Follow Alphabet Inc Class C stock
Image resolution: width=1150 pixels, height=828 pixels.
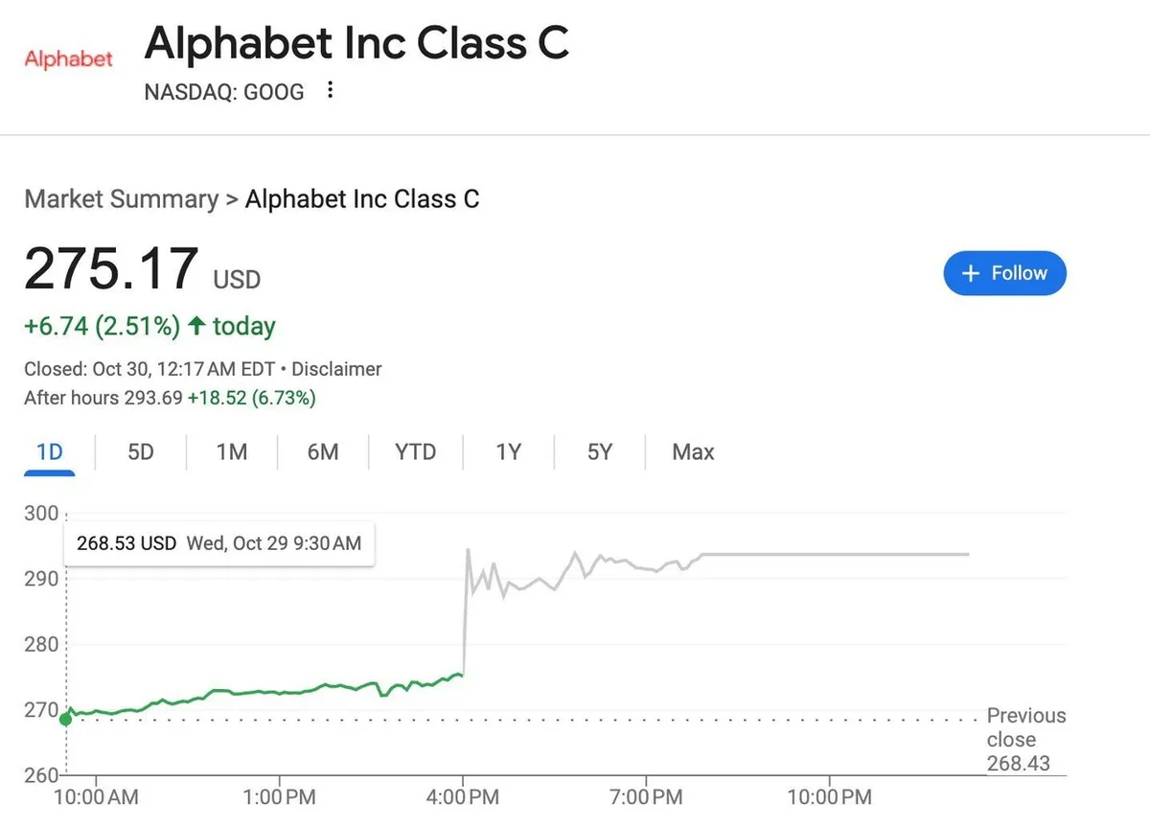(1004, 273)
